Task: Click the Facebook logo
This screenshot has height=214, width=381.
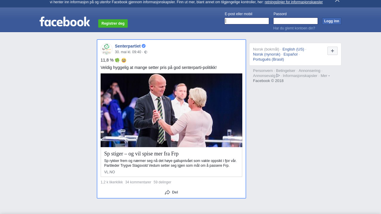Action: point(65,21)
